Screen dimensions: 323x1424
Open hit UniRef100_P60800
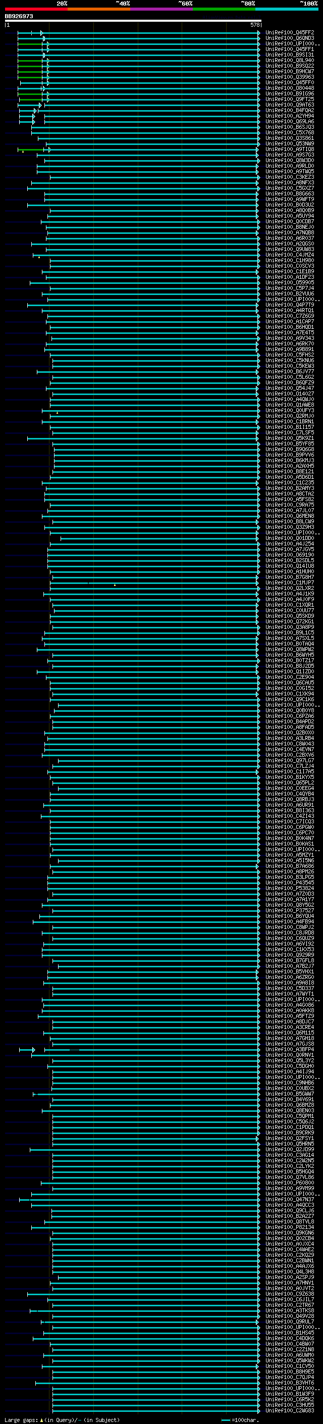[290, 1183]
